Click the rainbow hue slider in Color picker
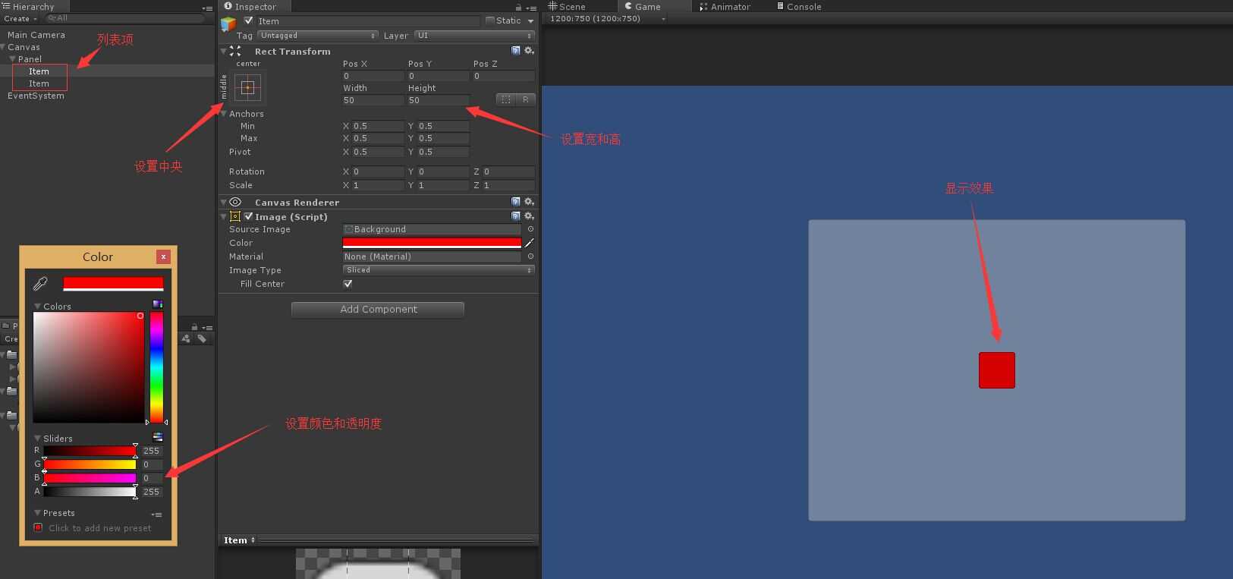Screen dimensions: 1233x579 [x=156, y=367]
